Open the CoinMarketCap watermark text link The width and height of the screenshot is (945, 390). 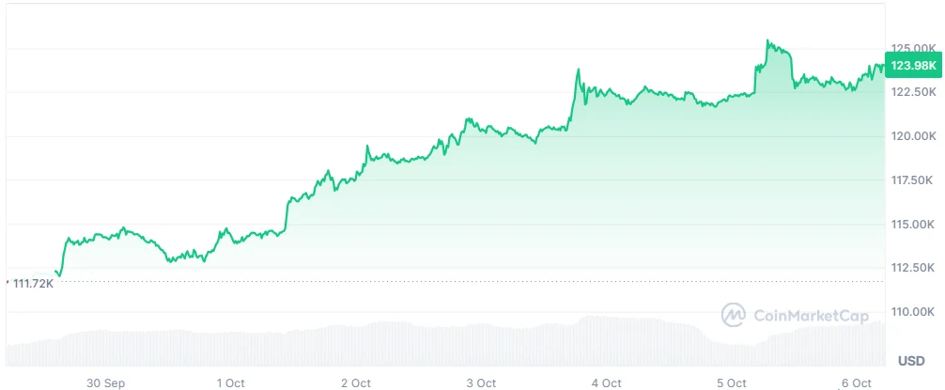808,316
